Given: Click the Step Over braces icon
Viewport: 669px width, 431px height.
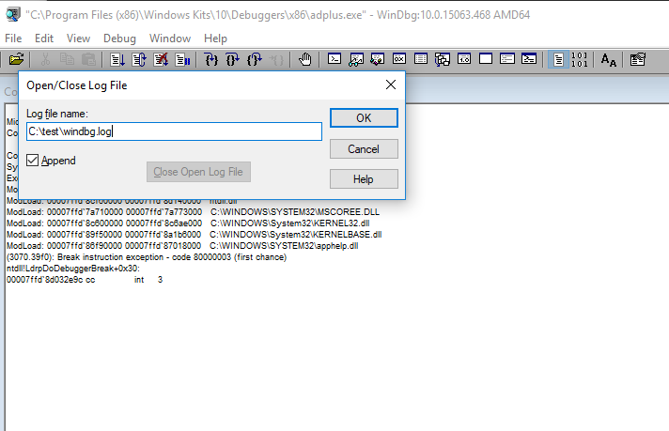Looking at the screenshot, I should coord(233,59).
